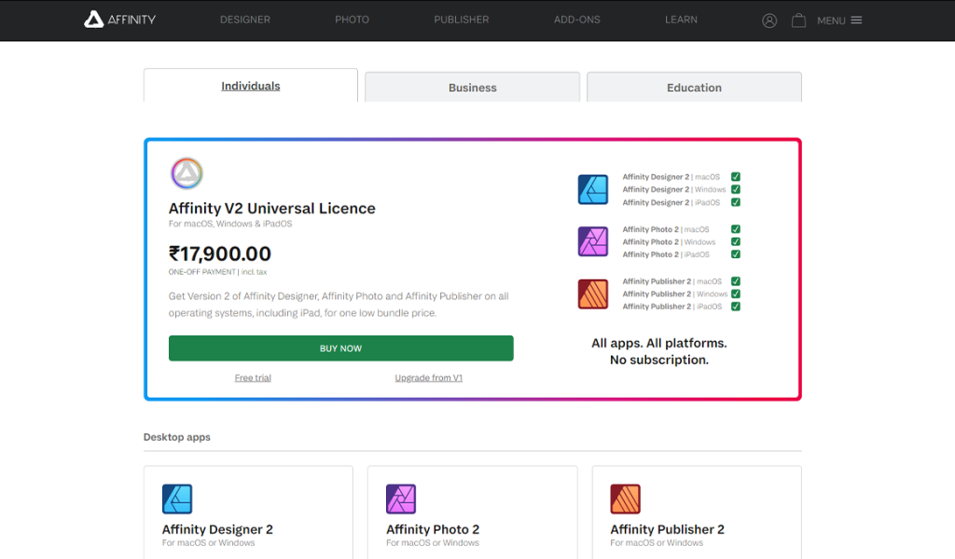Click Affinity Designer 2 icon in licence list
Image resolution: width=955 pixels, height=559 pixels.
coord(592,189)
